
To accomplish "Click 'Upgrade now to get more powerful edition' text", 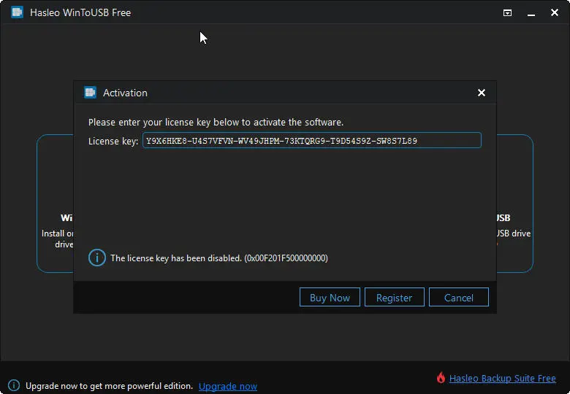I will [109, 386].
